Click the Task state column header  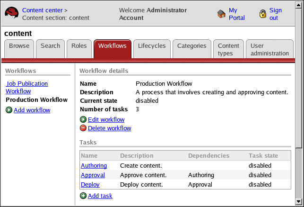(x=263, y=155)
